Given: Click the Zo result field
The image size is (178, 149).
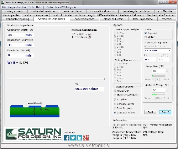Looking at the screenshot, I should pyautogui.click(x=89, y=89).
